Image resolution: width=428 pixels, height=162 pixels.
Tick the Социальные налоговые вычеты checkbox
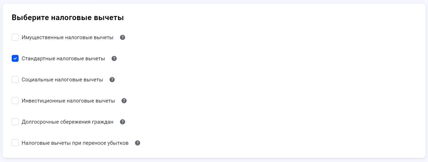coord(15,79)
